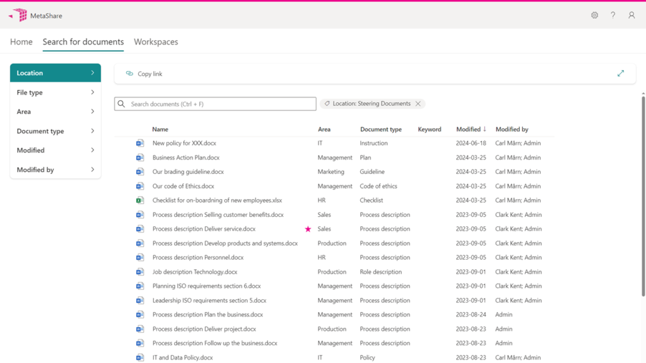The width and height of the screenshot is (646, 363).
Task: Open IT and Data Policy.docx
Action: [182, 358]
